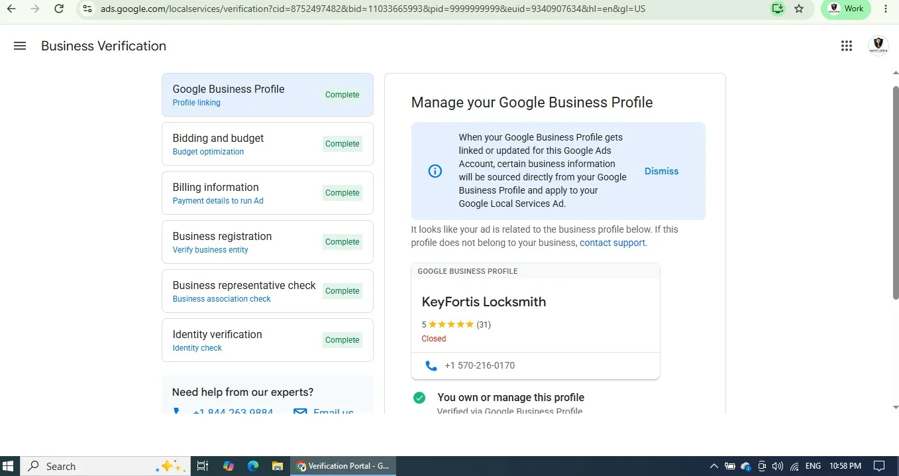
Task: Show hidden tray icons chevron
Action: point(714,466)
